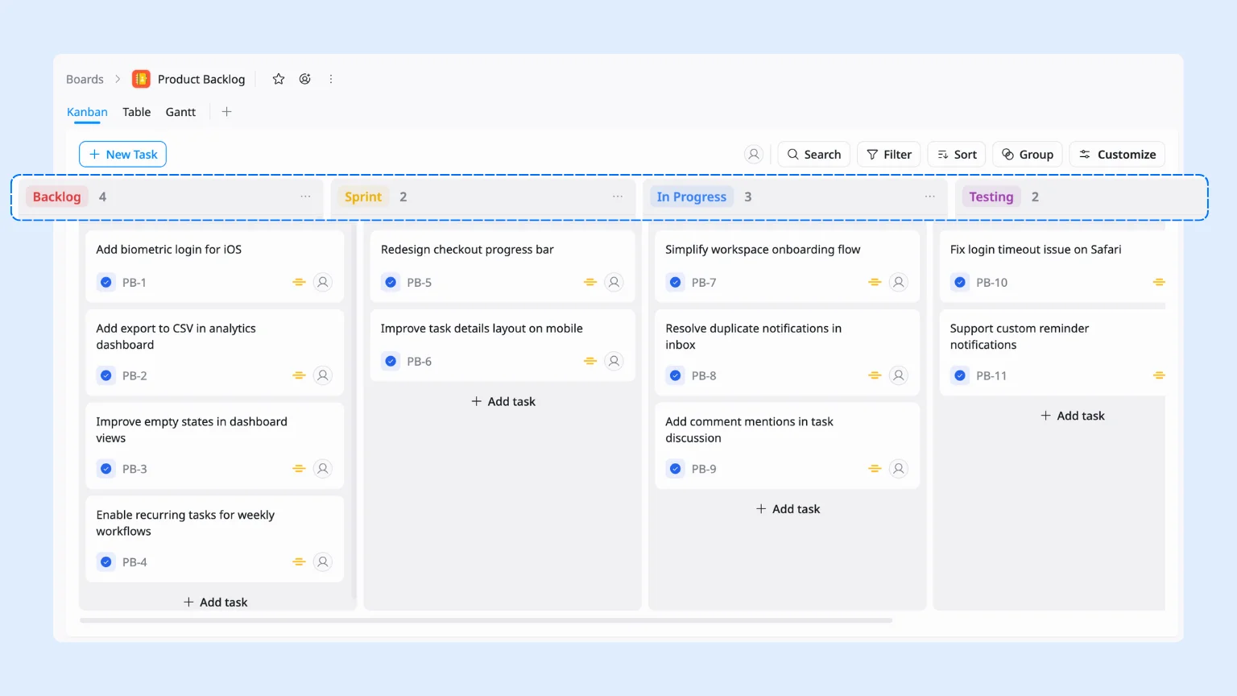The height and width of the screenshot is (696, 1237).
Task: Open "Improve task details layout on mobile" card
Action: point(503,345)
